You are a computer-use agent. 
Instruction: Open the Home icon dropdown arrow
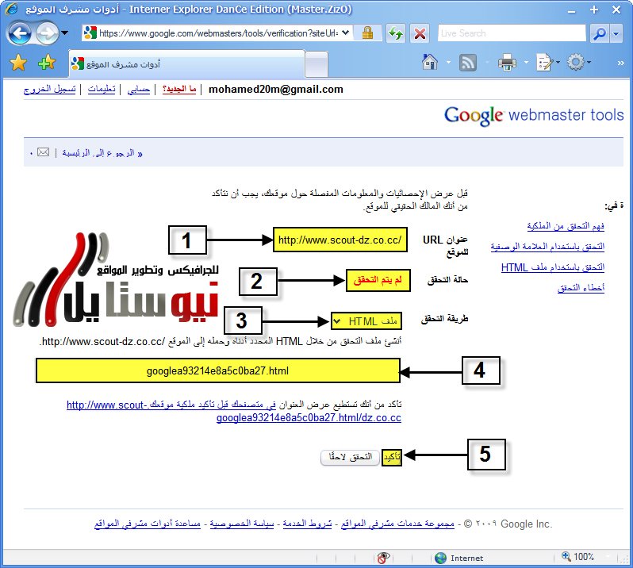pyautogui.click(x=448, y=62)
